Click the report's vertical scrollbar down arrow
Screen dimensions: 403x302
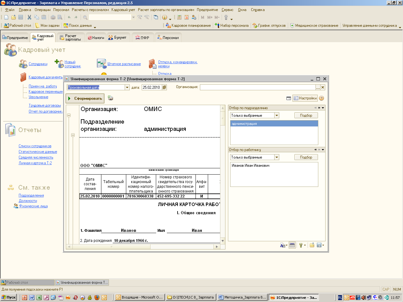(x=223, y=241)
